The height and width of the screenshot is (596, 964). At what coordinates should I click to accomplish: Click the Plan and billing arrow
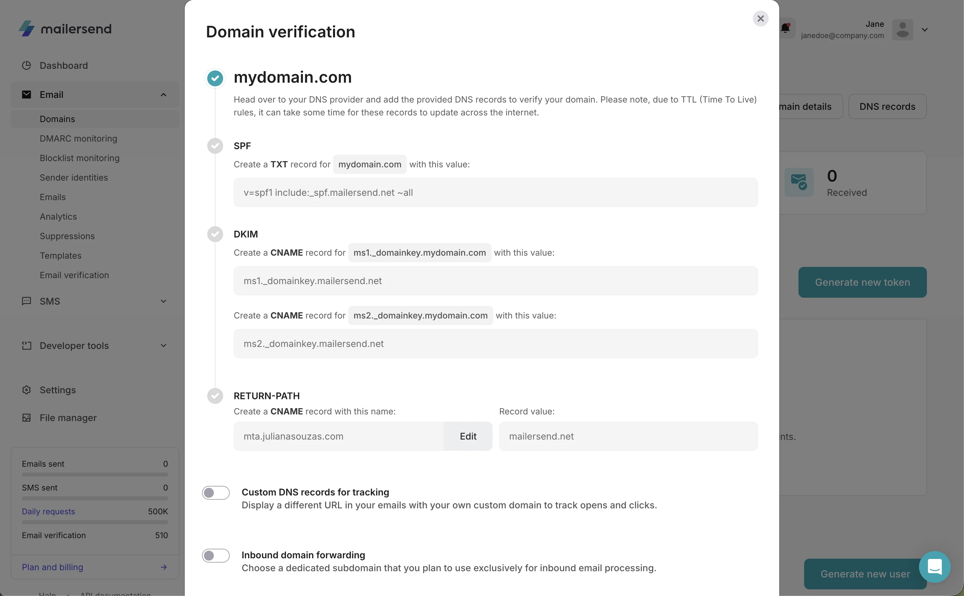[x=164, y=567]
